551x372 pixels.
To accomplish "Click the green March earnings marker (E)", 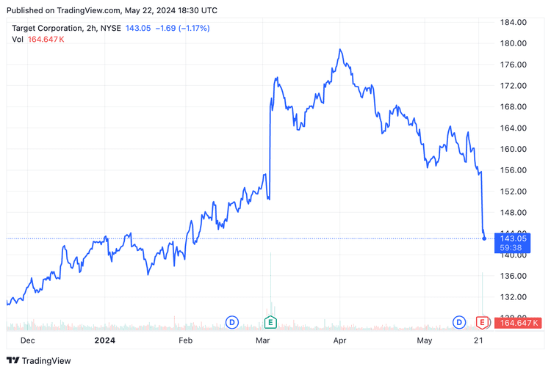I will pyautogui.click(x=270, y=322).
